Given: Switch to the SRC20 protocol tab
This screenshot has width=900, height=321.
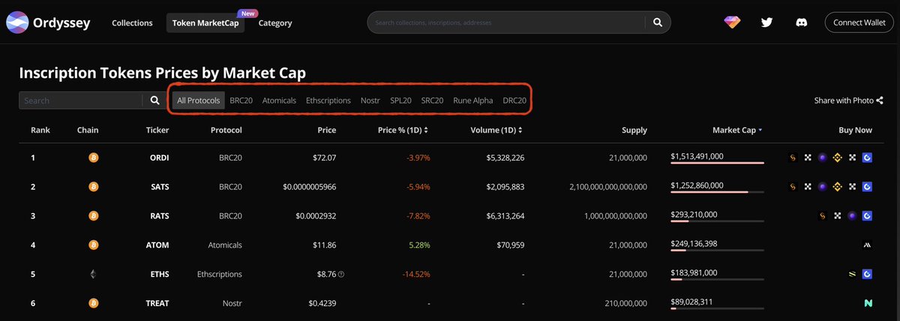Looking at the screenshot, I should pos(432,100).
